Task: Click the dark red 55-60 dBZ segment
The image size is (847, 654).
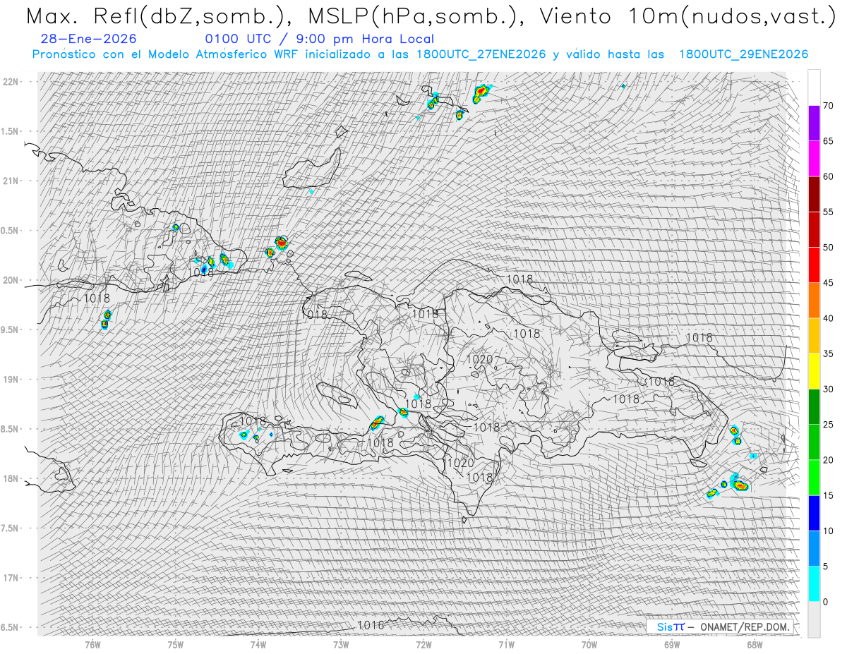Action: point(814,194)
